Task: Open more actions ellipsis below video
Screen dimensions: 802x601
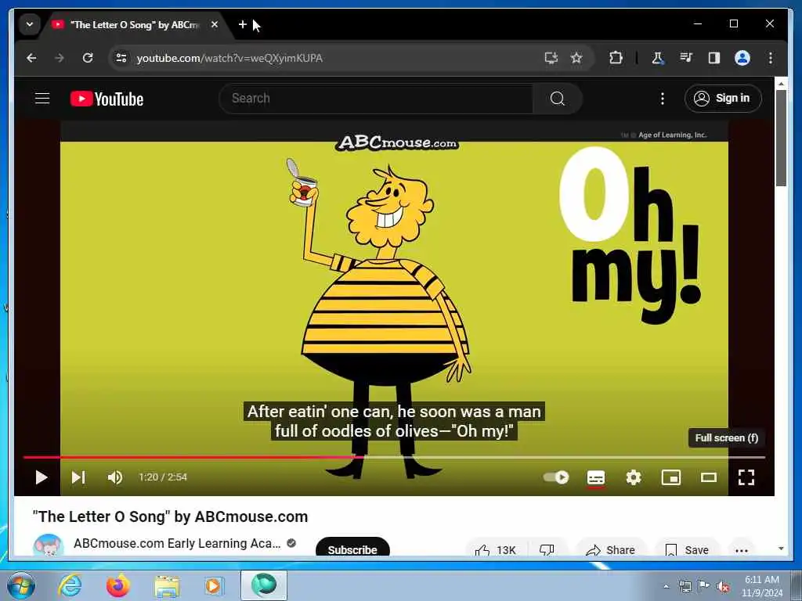Action: tap(741, 550)
